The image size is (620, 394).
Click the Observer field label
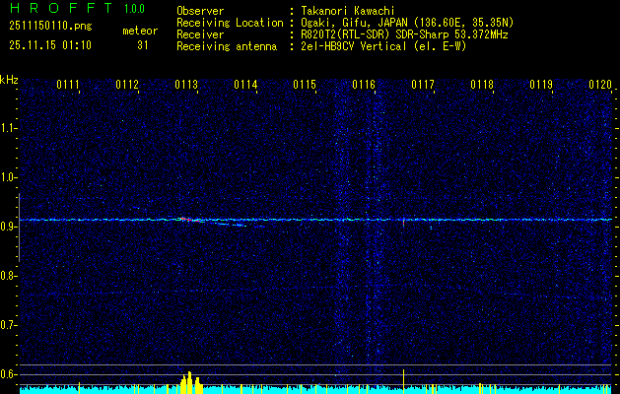pos(200,11)
